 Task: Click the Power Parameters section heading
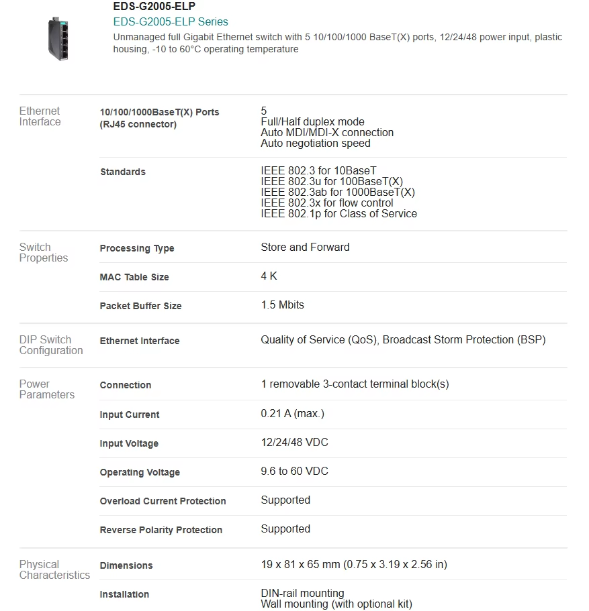pyautogui.click(x=47, y=389)
